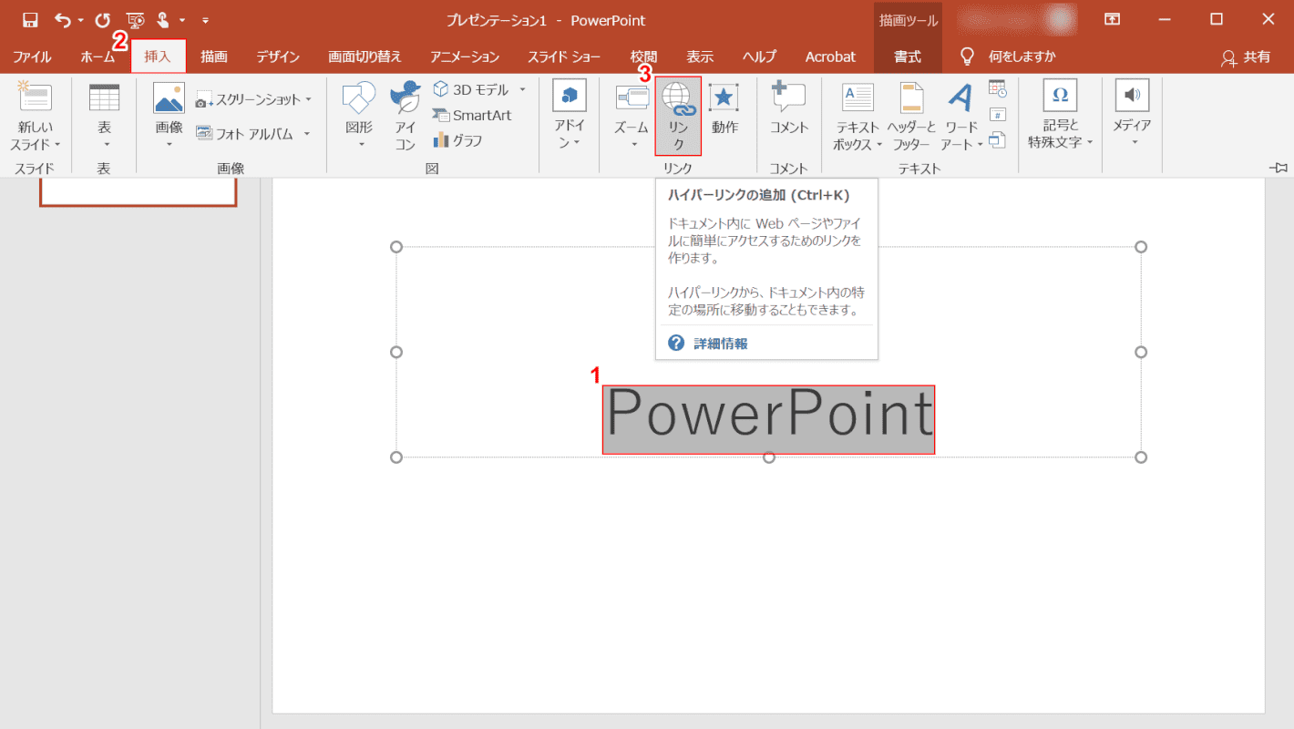
Task: Switch to Transitions (画面切り替え) tab
Action: pyautogui.click(x=365, y=56)
